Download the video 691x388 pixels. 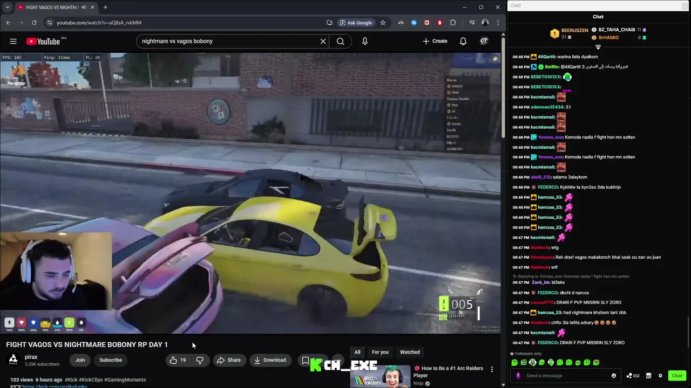tap(270, 360)
